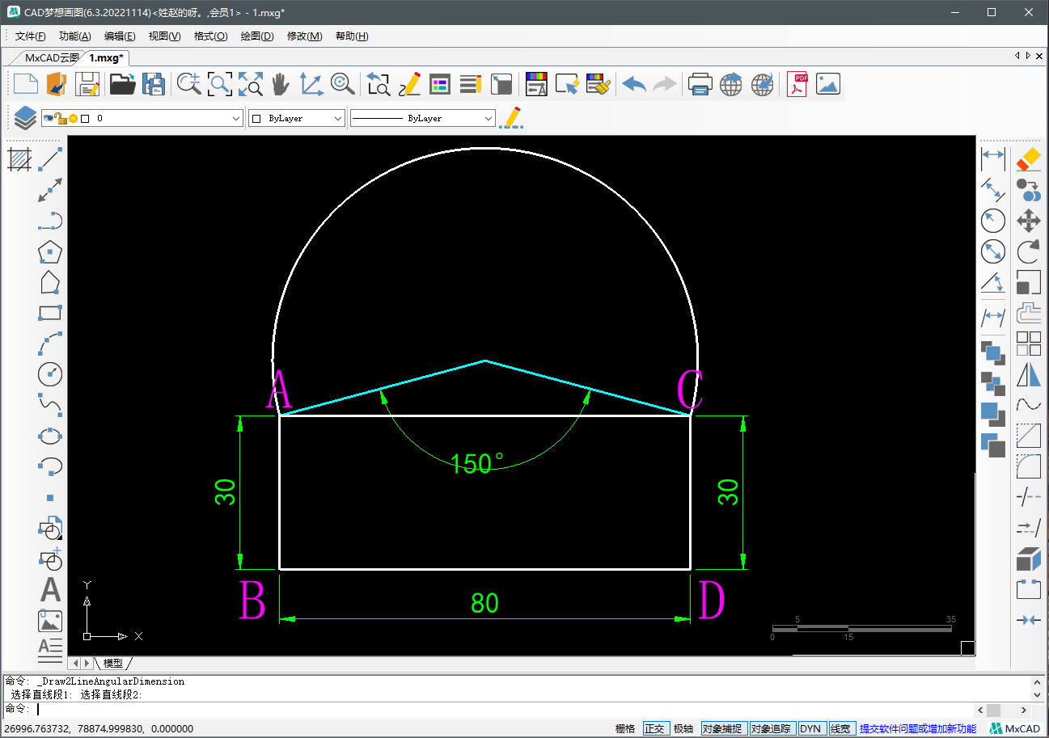Click the layer 0 color square swatch
Image resolution: width=1049 pixels, height=738 pixels.
click(x=85, y=118)
